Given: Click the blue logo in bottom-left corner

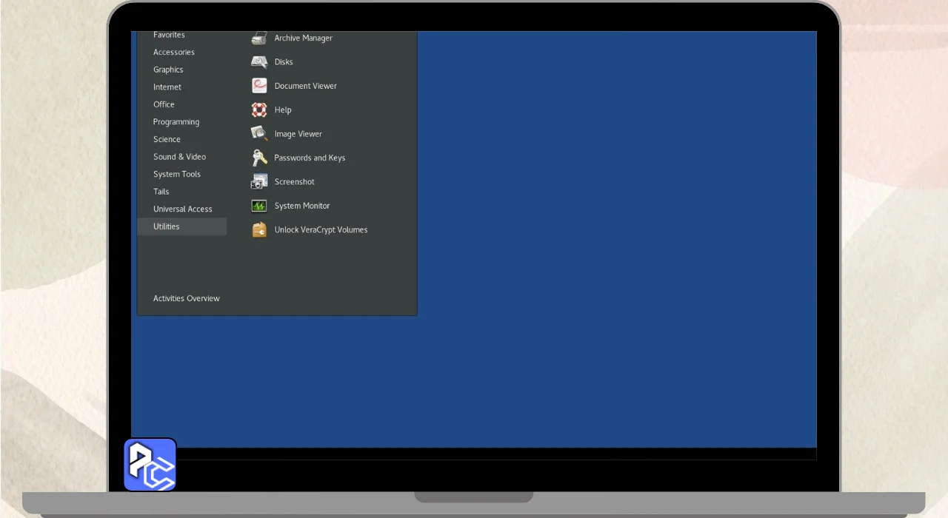Looking at the screenshot, I should click(150, 465).
